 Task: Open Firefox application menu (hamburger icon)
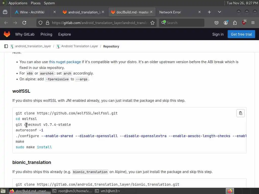tap(253, 23)
